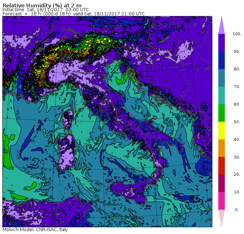Click the red 20–30 colorbar segment
This screenshot has width=244, height=234.
pos(222,166)
